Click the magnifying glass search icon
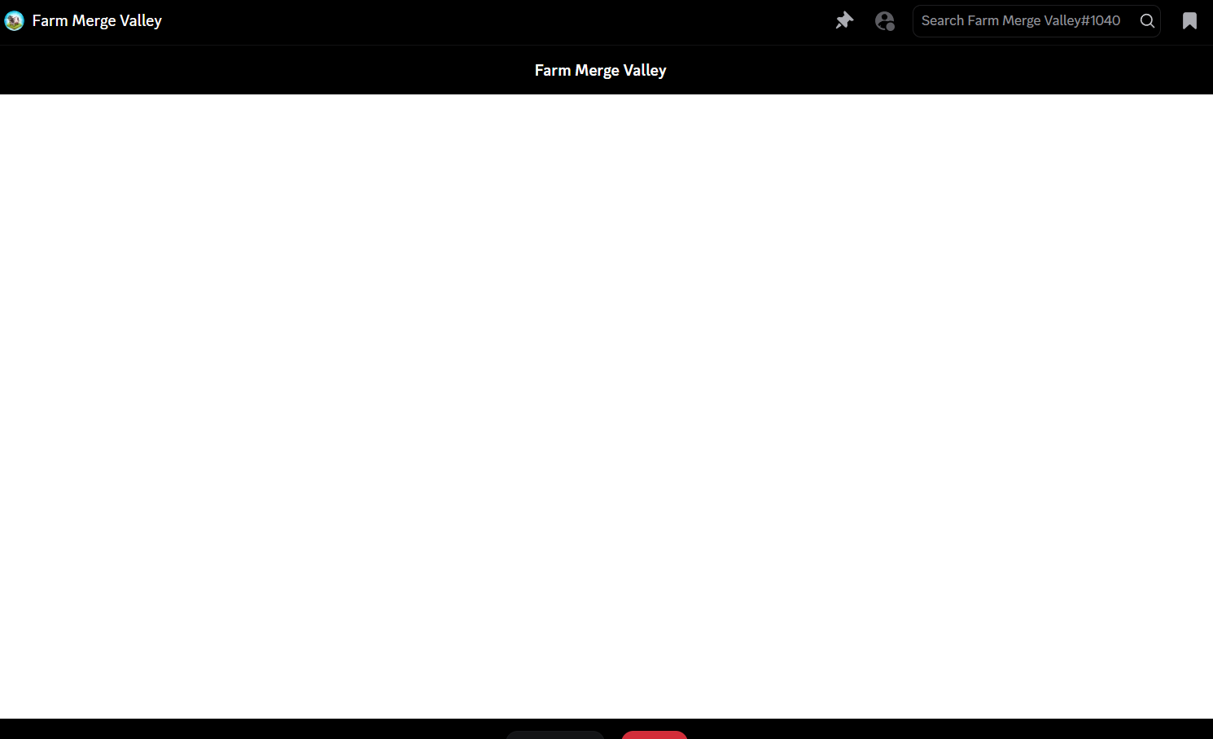The image size is (1213, 739). coord(1147,21)
